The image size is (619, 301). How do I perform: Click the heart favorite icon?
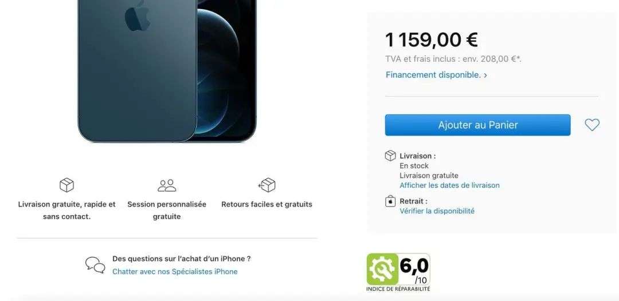(x=591, y=125)
